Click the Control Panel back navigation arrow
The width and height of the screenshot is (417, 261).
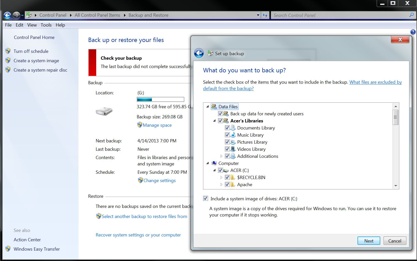pos(7,15)
